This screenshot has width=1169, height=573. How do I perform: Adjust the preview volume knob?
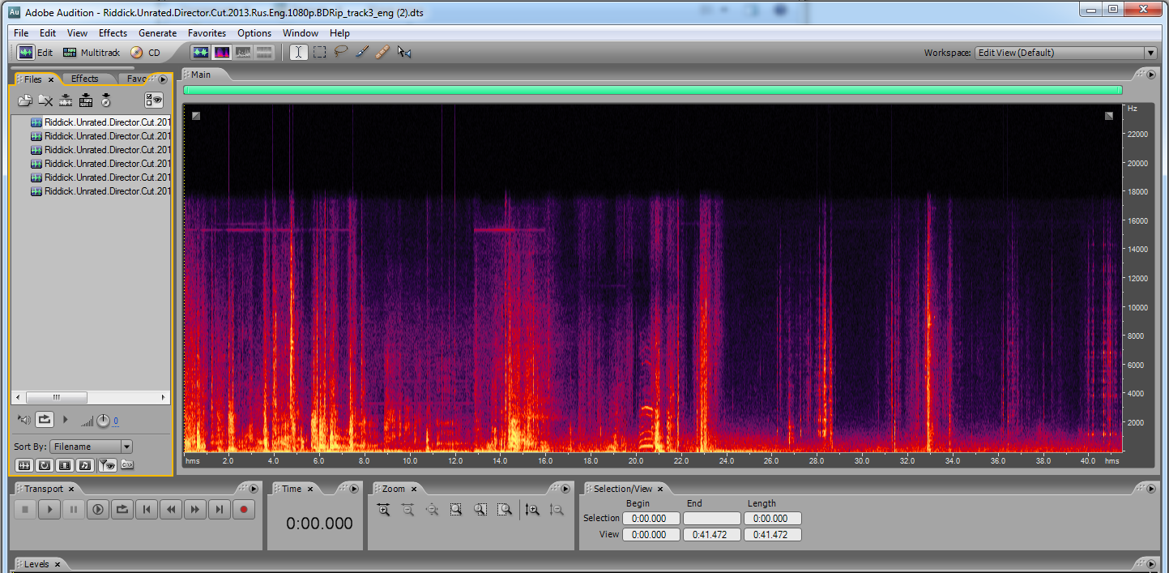103,421
